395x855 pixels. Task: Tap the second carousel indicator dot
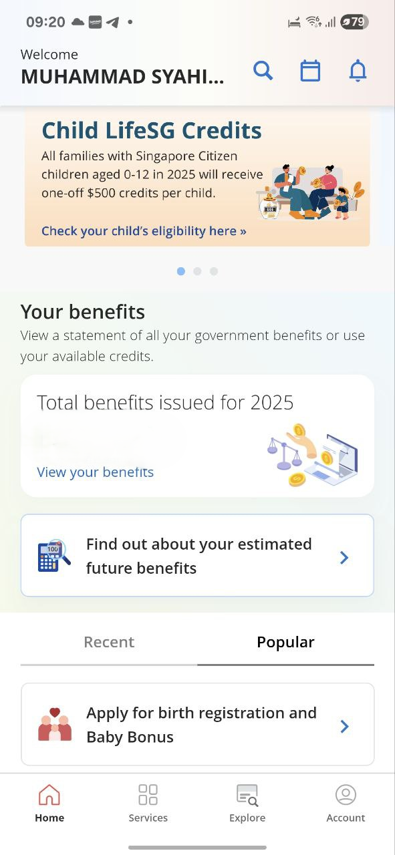tap(197, 271)
